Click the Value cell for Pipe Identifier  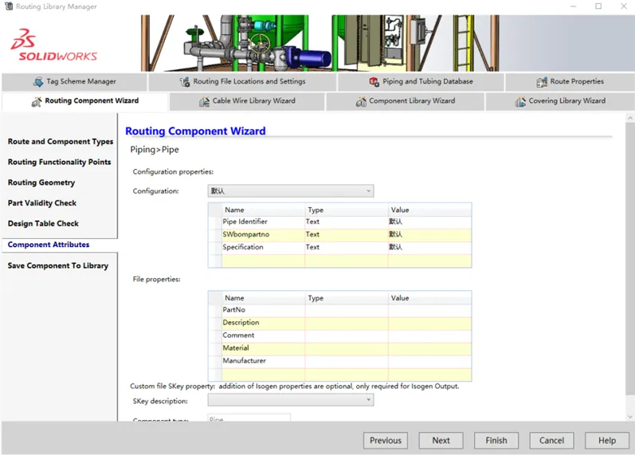(429, 222)
